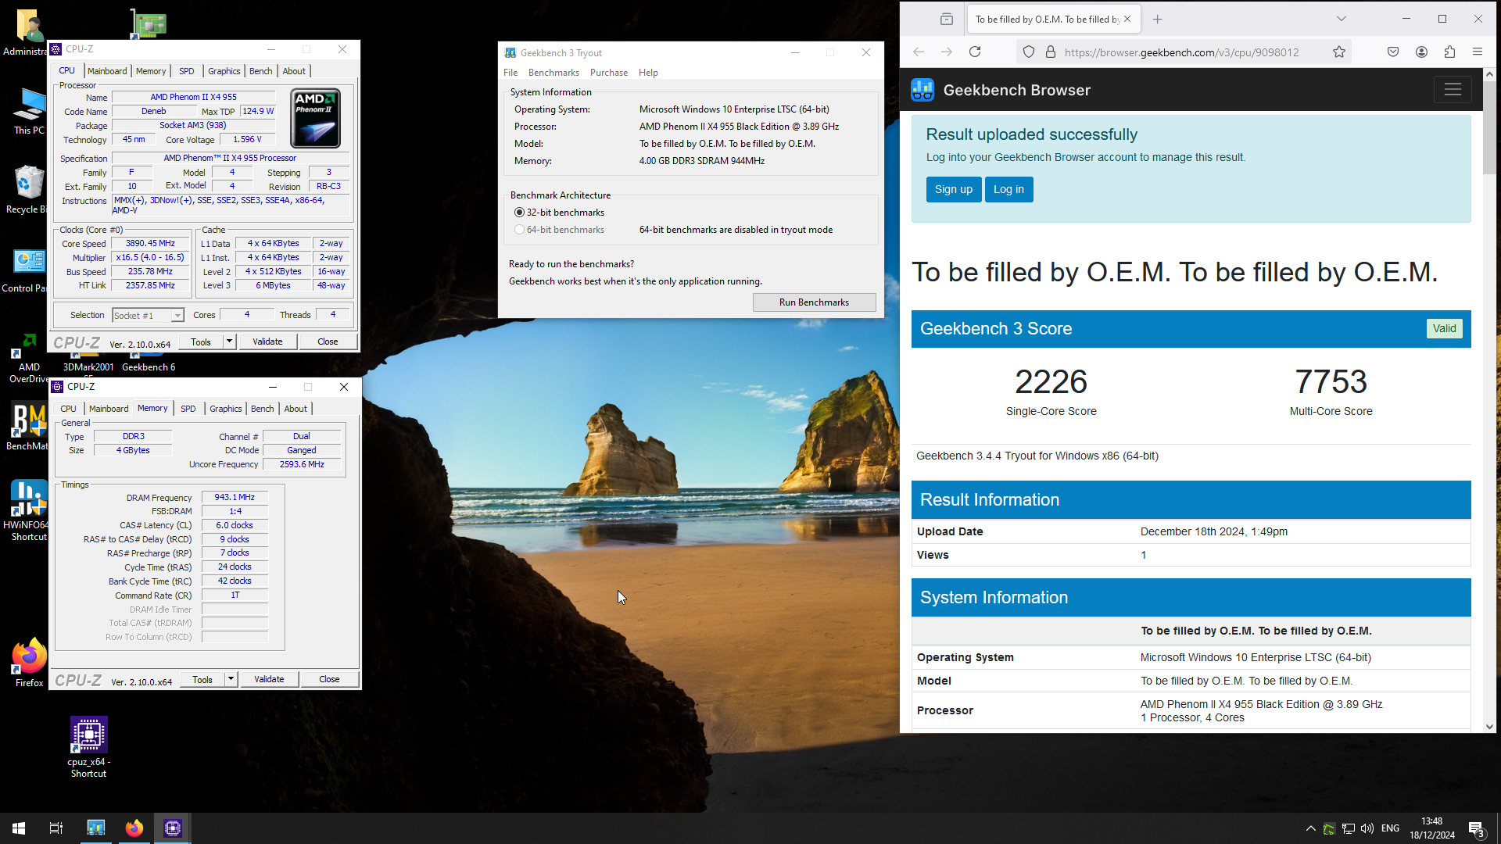Open the volume control in the system tray
The width and height of the screenshot is (1501, 844).
coord(1367,828)
